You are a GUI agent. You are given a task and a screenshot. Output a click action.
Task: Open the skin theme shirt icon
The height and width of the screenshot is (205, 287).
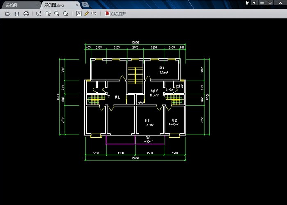tap(247, 2)
